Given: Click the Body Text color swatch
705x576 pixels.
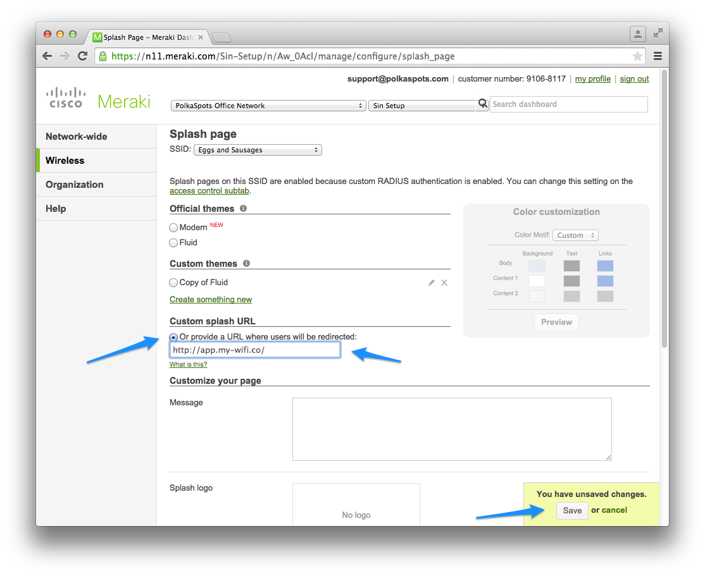Looking at the screenshot, I should click(x=571, y=266).
